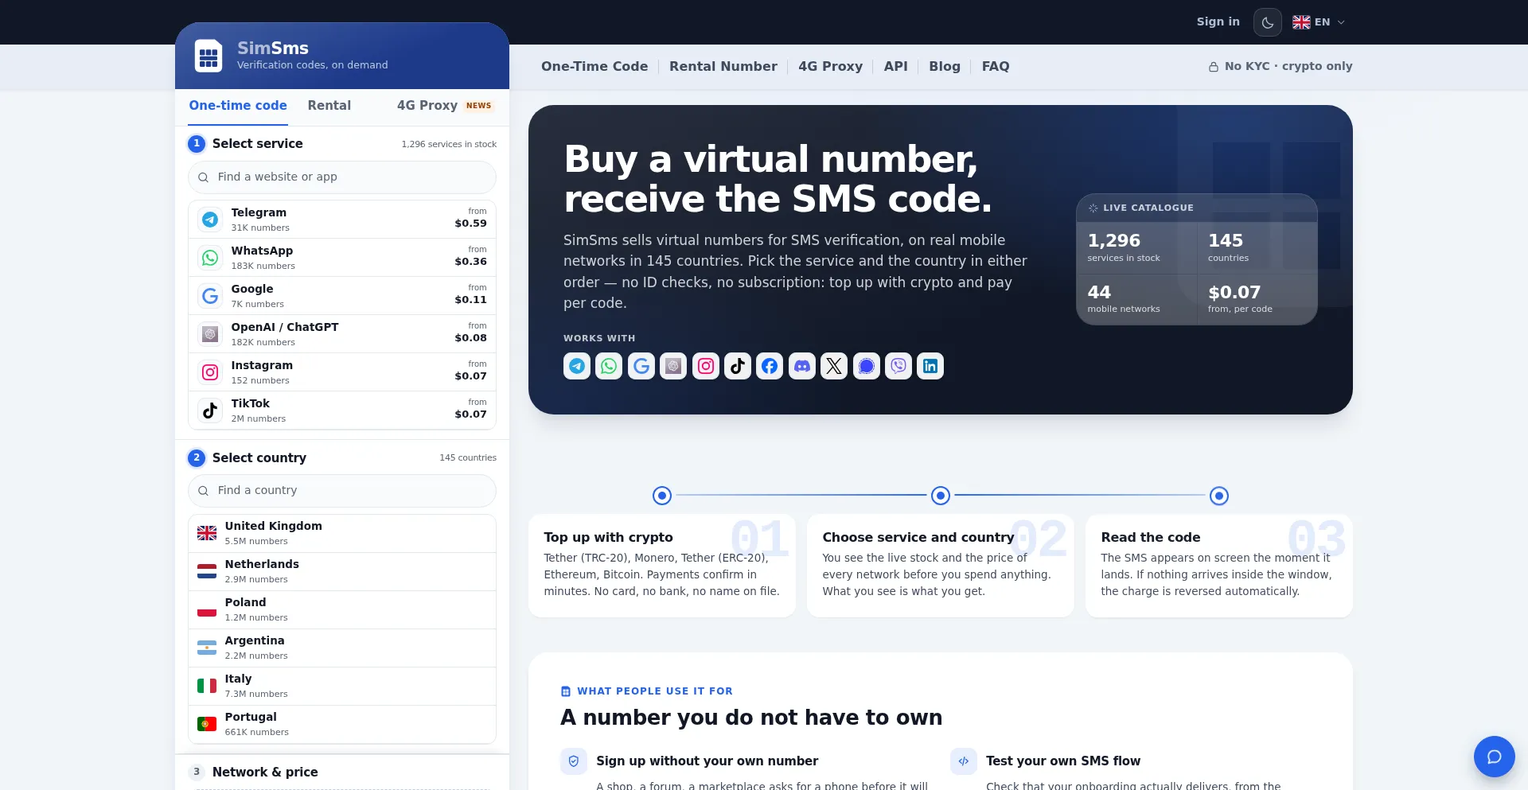
Task: Select Instagram in the service list
Action: (342, 372)
